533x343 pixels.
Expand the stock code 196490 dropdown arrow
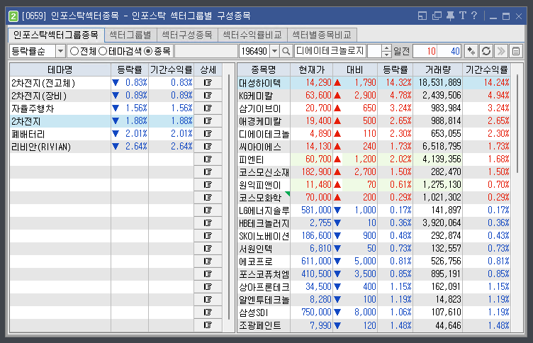coord(275,51)
